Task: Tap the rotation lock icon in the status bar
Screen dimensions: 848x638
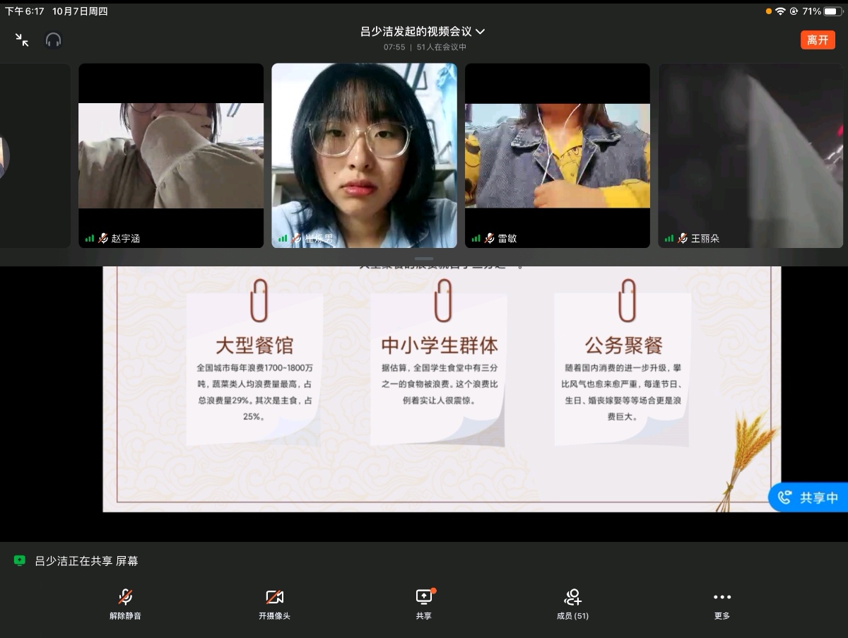Action: [x=794, y=11]
